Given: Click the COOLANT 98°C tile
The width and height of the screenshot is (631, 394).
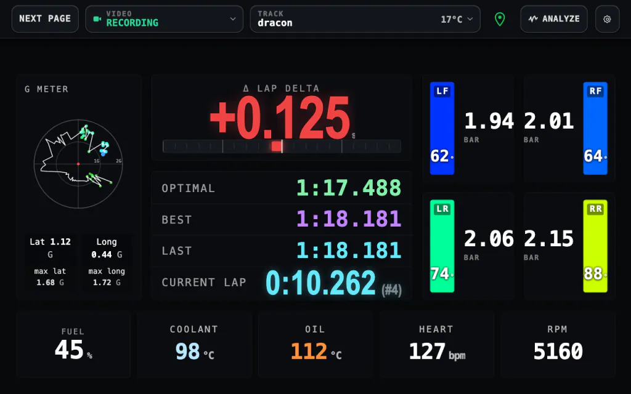Looking at the screenshot, I should click(x=194, y=344).
